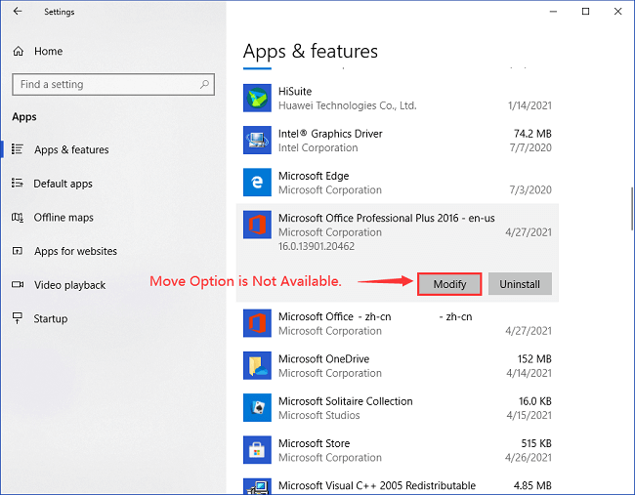Open the Home settings page

coord(48,51)
